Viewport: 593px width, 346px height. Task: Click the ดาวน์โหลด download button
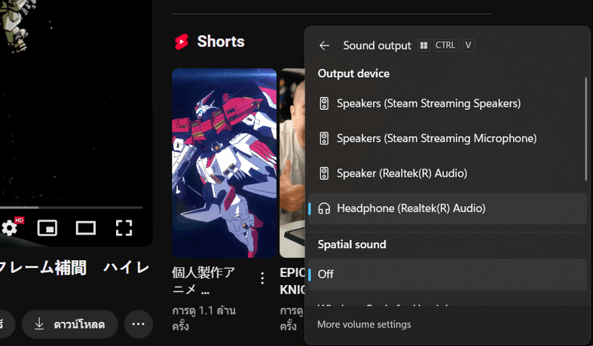click(70, 324)
